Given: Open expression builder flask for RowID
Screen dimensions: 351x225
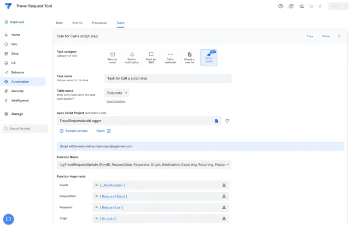Looking at the screenshot, I should pyautogui.click(x=224, y=185).
